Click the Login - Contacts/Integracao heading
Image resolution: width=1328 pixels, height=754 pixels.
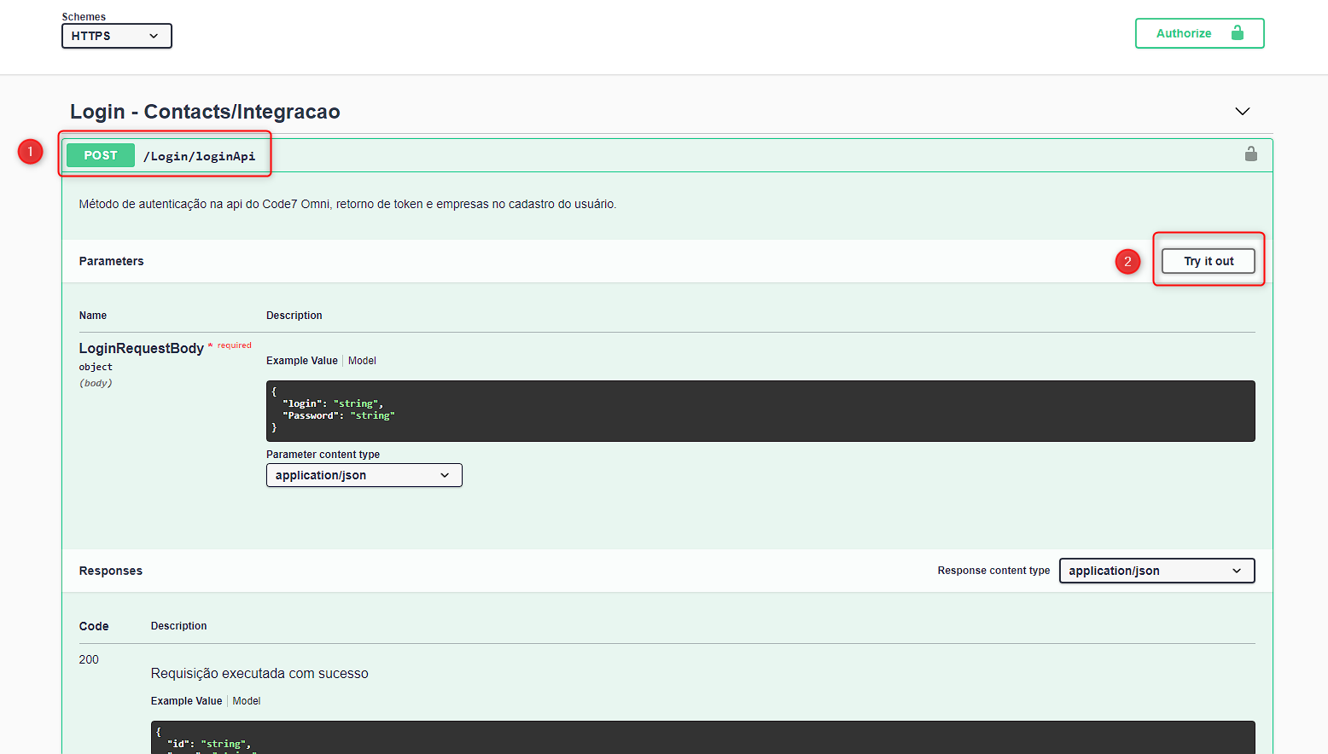205,112
